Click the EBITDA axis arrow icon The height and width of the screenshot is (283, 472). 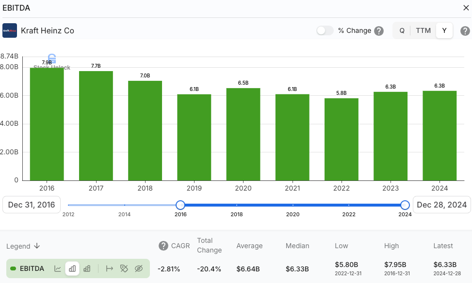[110, 268]
